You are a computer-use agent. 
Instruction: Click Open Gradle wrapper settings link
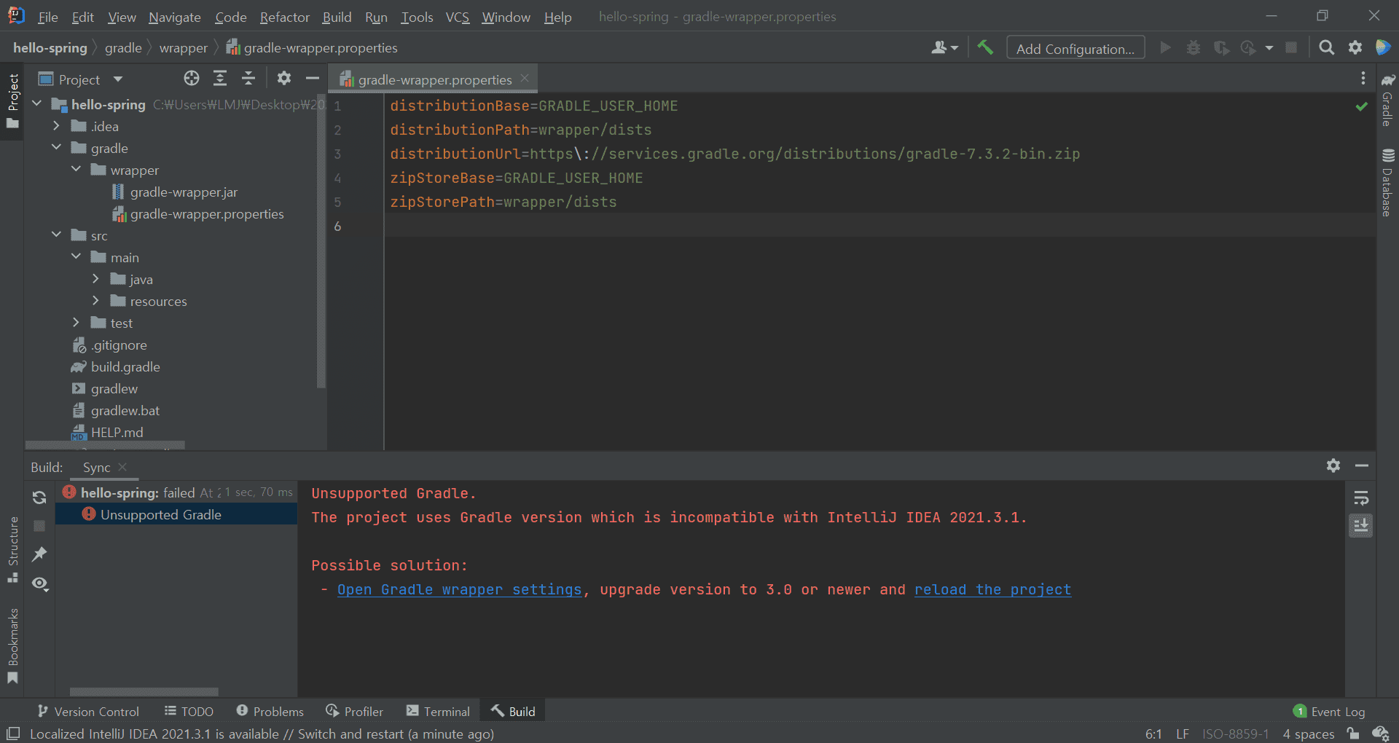click(459, 589)
